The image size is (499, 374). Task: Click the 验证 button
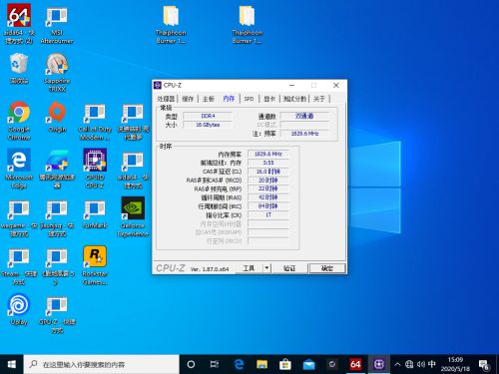pyautogui.click(x=289, y=268)
